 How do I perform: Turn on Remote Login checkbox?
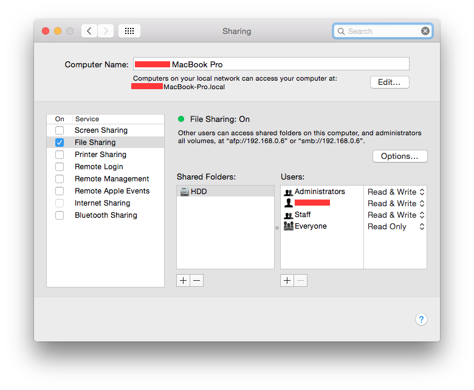pos(60,167)
